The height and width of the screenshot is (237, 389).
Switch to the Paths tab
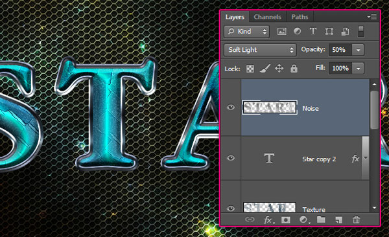[300, 17]
